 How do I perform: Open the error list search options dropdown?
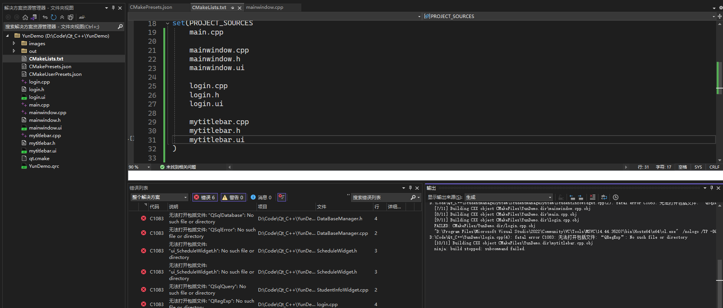[419, 197]
